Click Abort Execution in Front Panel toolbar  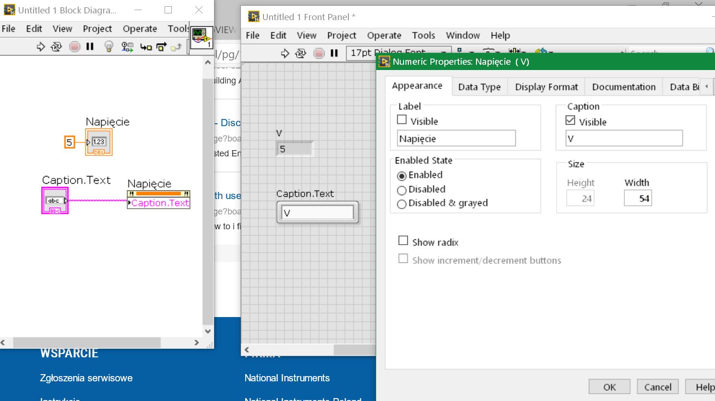coord(319,53)
